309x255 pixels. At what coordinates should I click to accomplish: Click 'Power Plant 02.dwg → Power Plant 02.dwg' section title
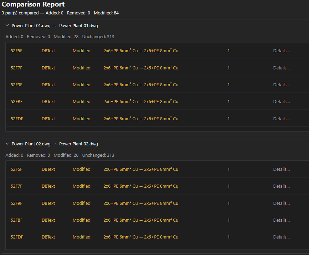pos(55,144)
